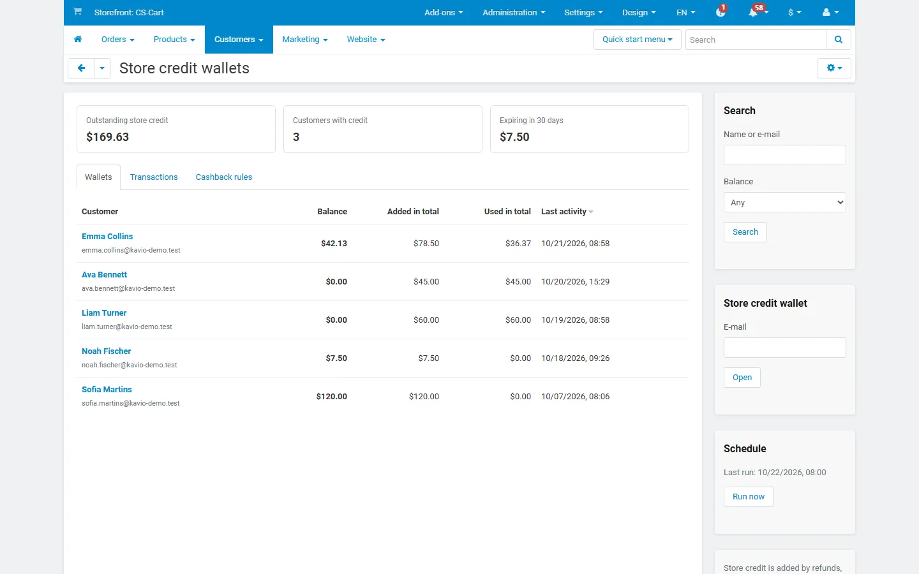Viewport: 919px width, 574px height.
Task: Open the Design menu
Action: (x=639, y=12)
